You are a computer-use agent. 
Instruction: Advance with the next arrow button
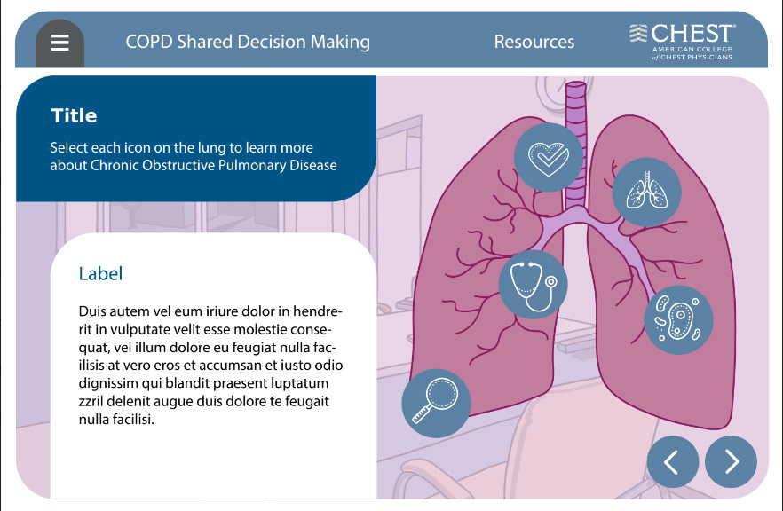pyautogui.click(x=731, y=462)
